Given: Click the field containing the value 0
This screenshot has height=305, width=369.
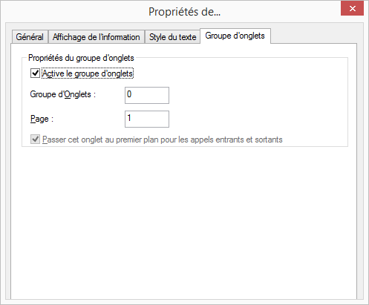Looking at the screenshot, I should point(147,95).
